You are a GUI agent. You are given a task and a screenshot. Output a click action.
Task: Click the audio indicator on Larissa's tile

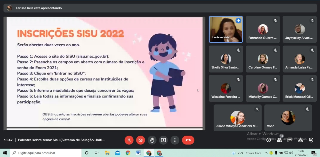click(238, 21)
